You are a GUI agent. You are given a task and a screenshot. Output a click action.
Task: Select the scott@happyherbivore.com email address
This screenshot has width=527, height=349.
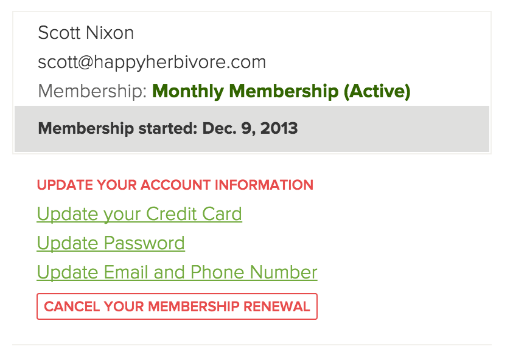click(x=152, y=62)
